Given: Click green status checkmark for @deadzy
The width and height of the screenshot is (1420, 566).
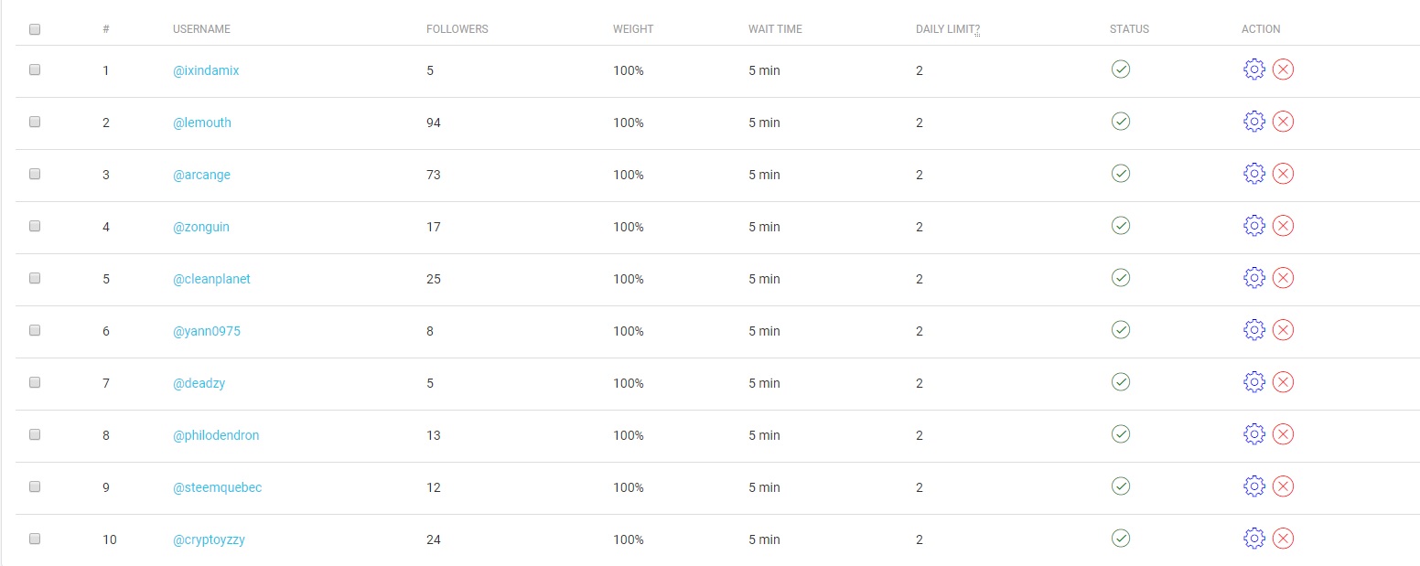Looking at the screenshot, I should pyautogui.click(x=1121, y=381).
